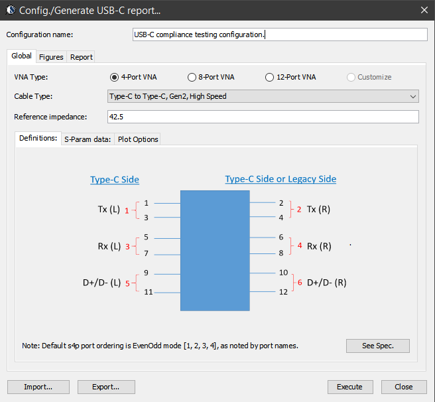435x402 pixels.
Task: Switch to Plot Options tab
Action: 138,139
